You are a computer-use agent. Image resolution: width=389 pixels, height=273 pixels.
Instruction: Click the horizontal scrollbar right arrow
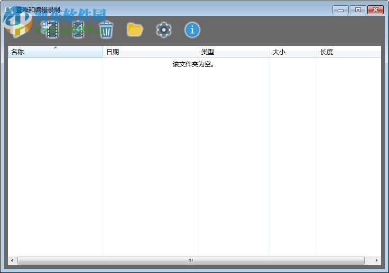click(377, 260)
